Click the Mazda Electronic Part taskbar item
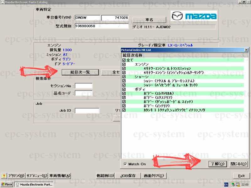 click(34, 185)
